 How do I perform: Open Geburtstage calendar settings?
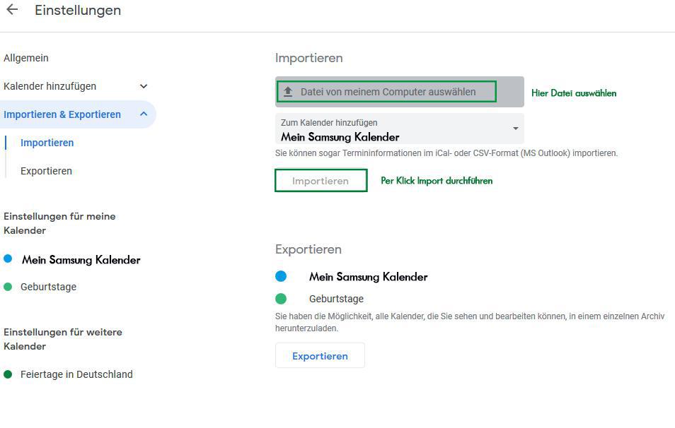tap(47, 287)
